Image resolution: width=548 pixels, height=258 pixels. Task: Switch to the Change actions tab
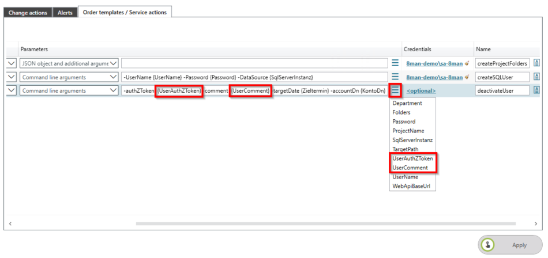(28, 13)
